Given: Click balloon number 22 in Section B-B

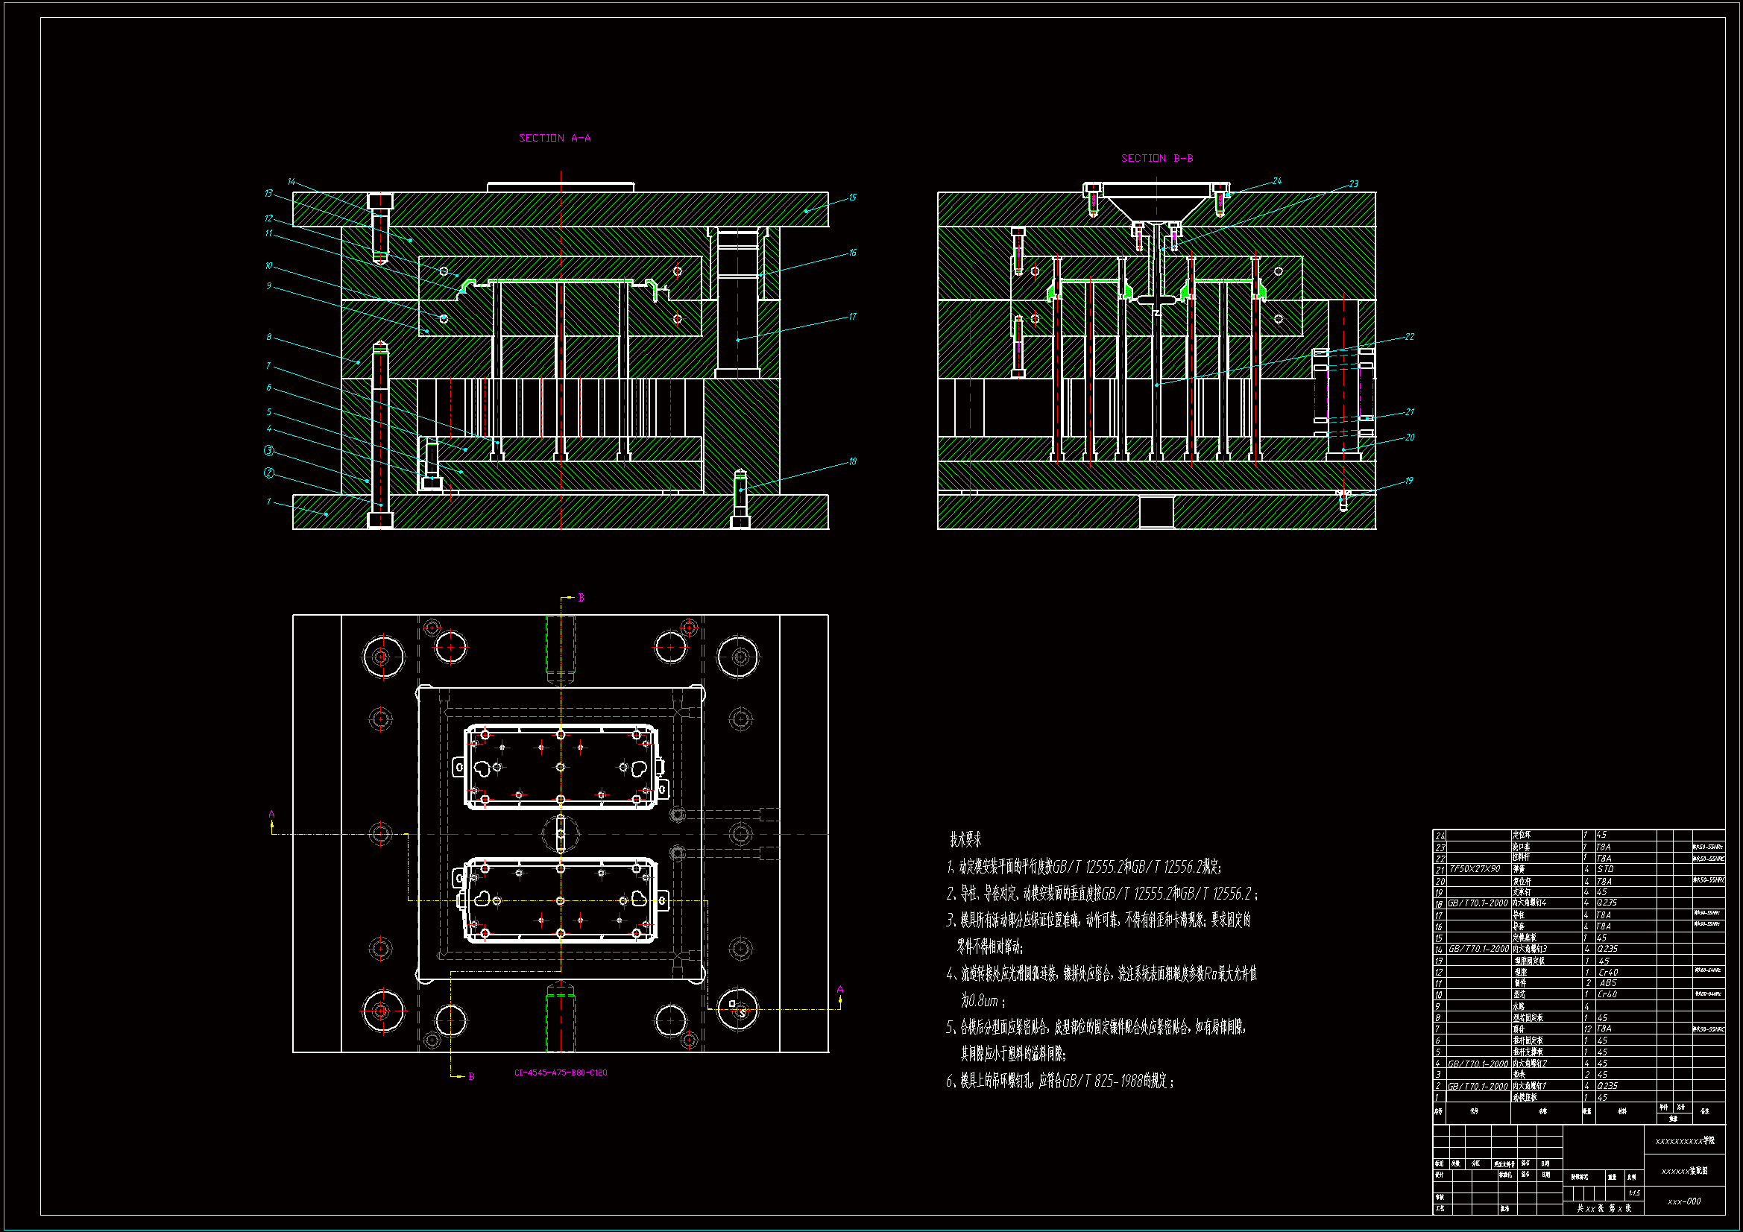Looking at the screenshot, I should click(x=1409, y=337).
